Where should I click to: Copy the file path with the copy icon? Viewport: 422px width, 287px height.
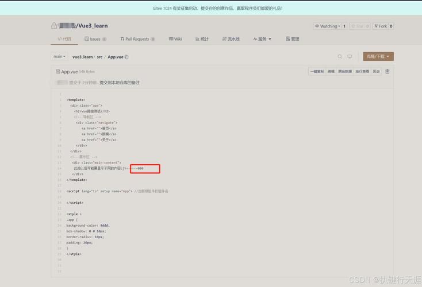[x=126, y=57]
